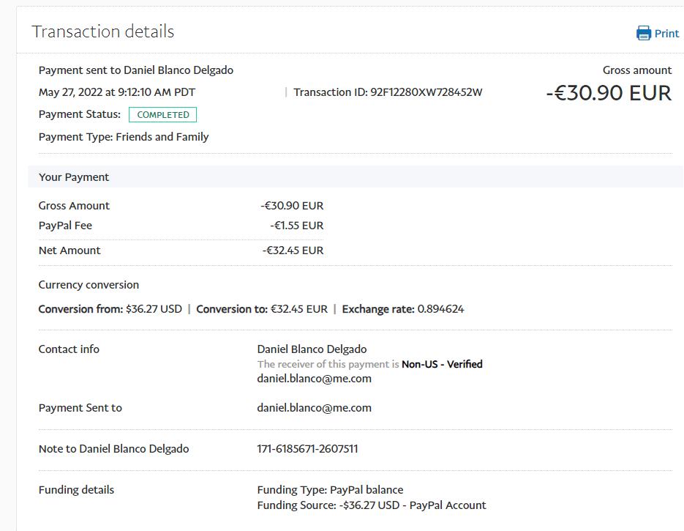Image resolution: width=684 pixels, height=531 pixels.
Task: Open the Print link text
Action: click(x=666, y=34)
